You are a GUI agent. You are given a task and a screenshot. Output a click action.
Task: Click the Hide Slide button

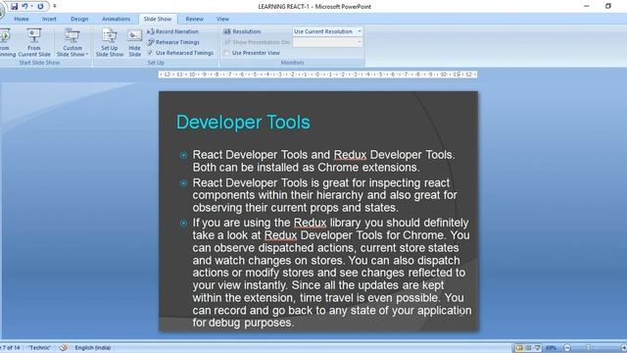[135, 42]
